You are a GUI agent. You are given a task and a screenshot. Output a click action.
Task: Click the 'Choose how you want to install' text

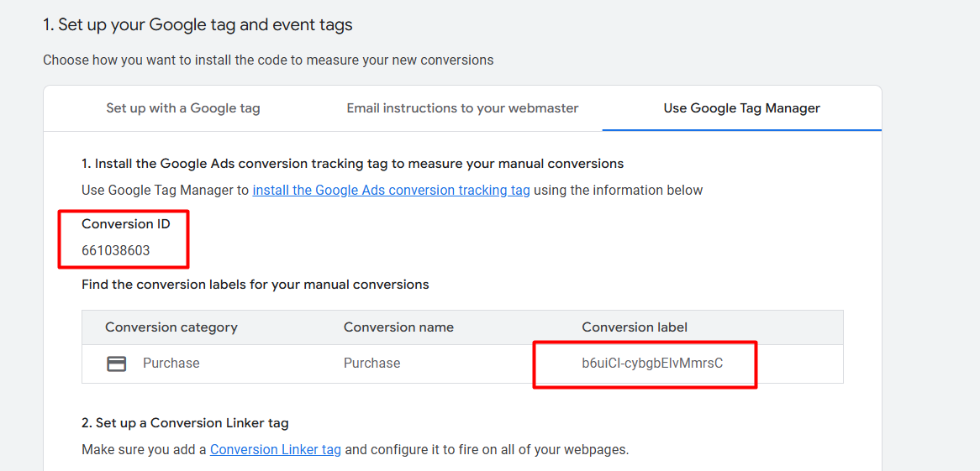[268, 60]
